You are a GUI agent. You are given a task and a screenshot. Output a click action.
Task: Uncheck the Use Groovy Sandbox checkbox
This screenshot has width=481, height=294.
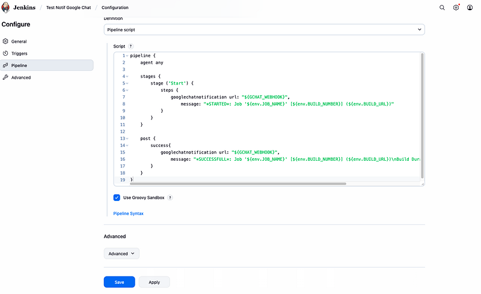tap(117, 197)
